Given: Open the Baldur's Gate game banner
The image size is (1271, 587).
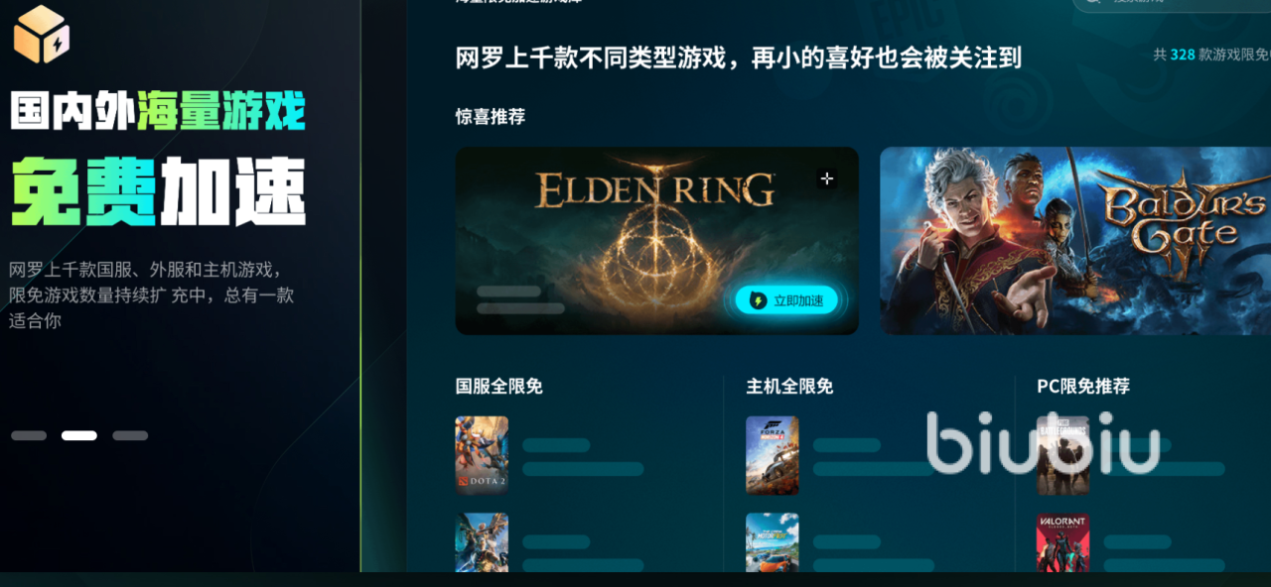Looking at the screenshot, I should click(1075, 241).
